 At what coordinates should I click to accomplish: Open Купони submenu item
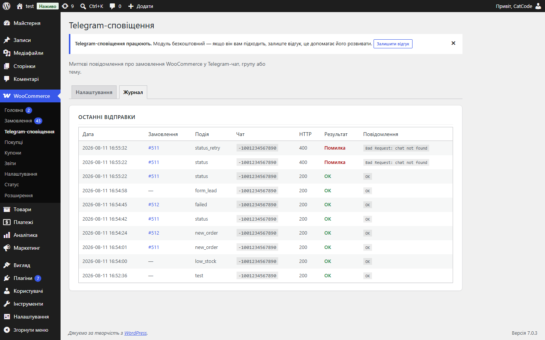point(13,153)
